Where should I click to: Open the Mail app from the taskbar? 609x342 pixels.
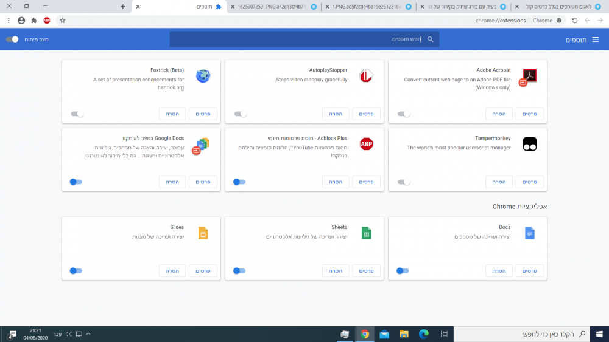pyautogui.click(x=384, y=334)
